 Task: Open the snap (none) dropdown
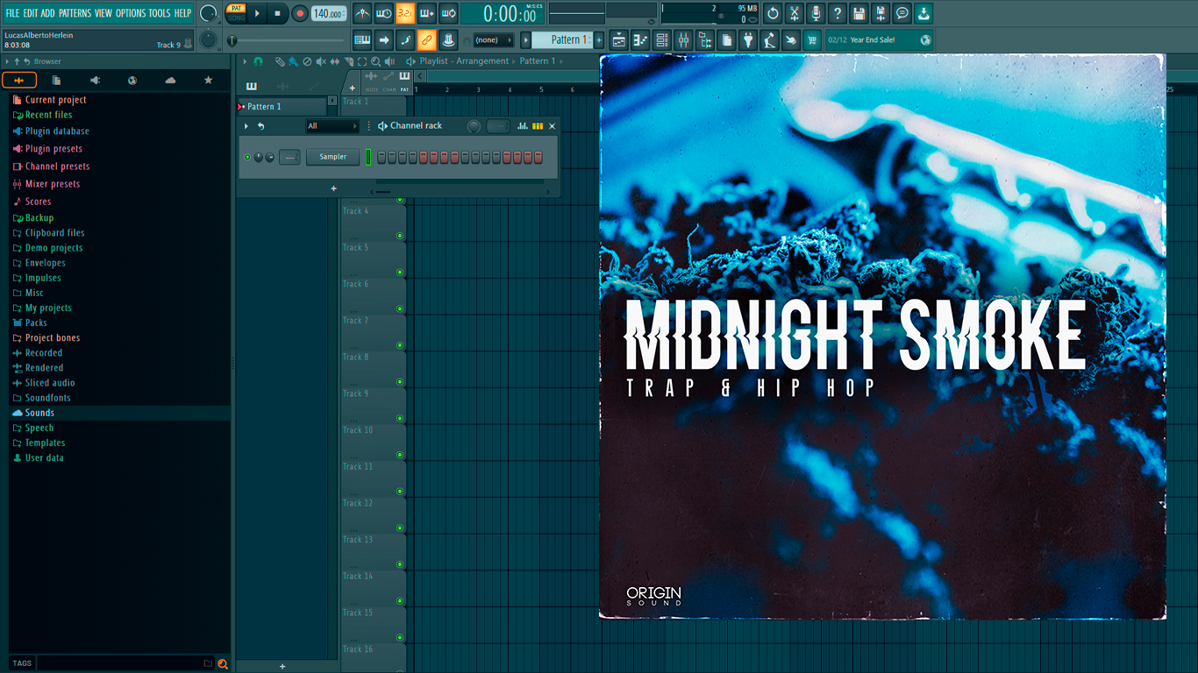(x=493, y=39)
